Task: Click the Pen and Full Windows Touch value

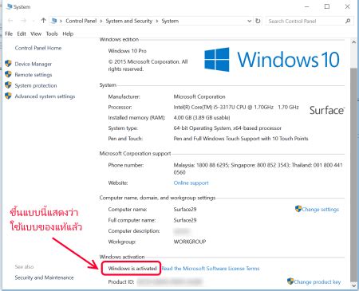Action: point(241,139)
